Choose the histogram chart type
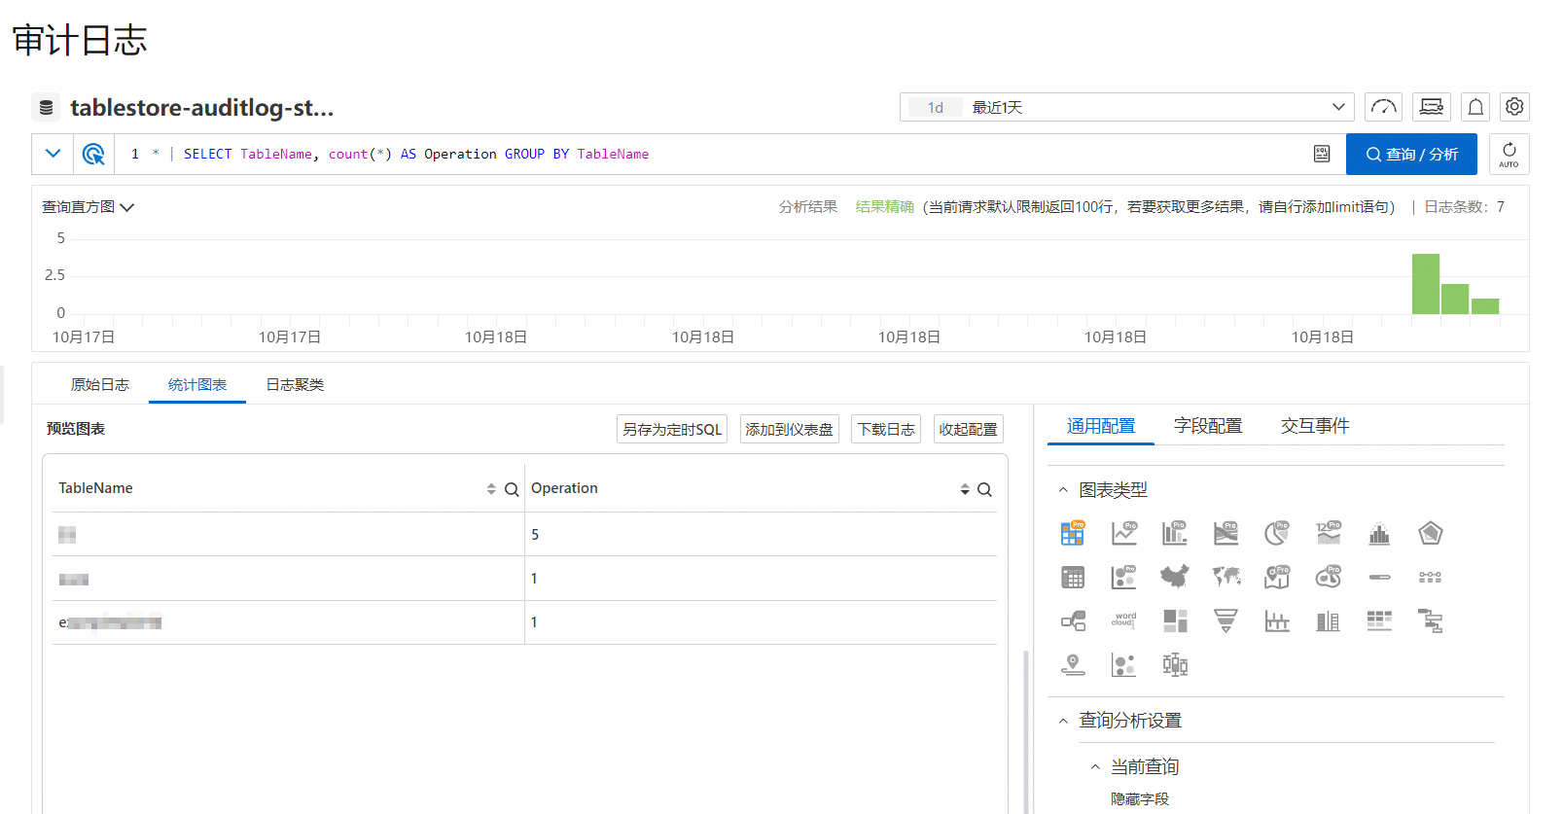Viewport: 1563px width, 814px height. click(1379, 533)
